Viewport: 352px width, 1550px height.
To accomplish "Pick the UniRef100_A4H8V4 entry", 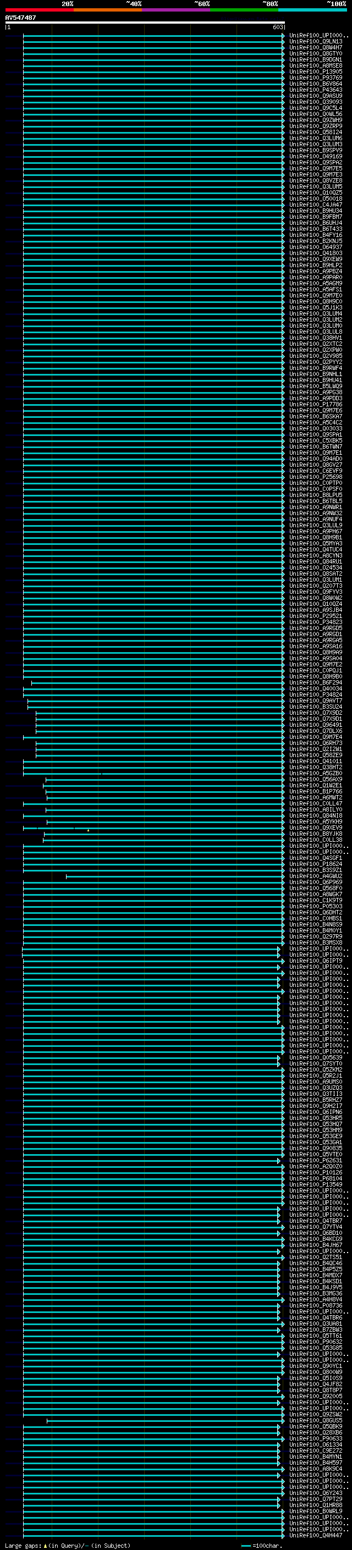I will 316,1300.
